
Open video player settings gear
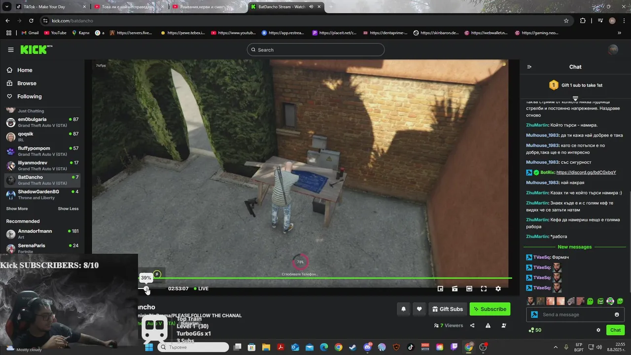pyautogui.click(x=498, y=289)
